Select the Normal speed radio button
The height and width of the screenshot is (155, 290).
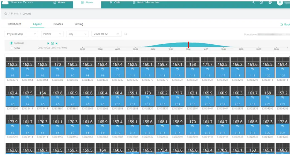(x=12, y=43)
